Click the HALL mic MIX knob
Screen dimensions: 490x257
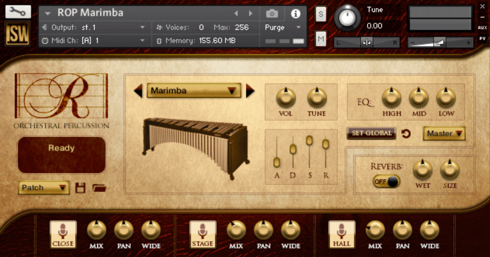(375, 230)
